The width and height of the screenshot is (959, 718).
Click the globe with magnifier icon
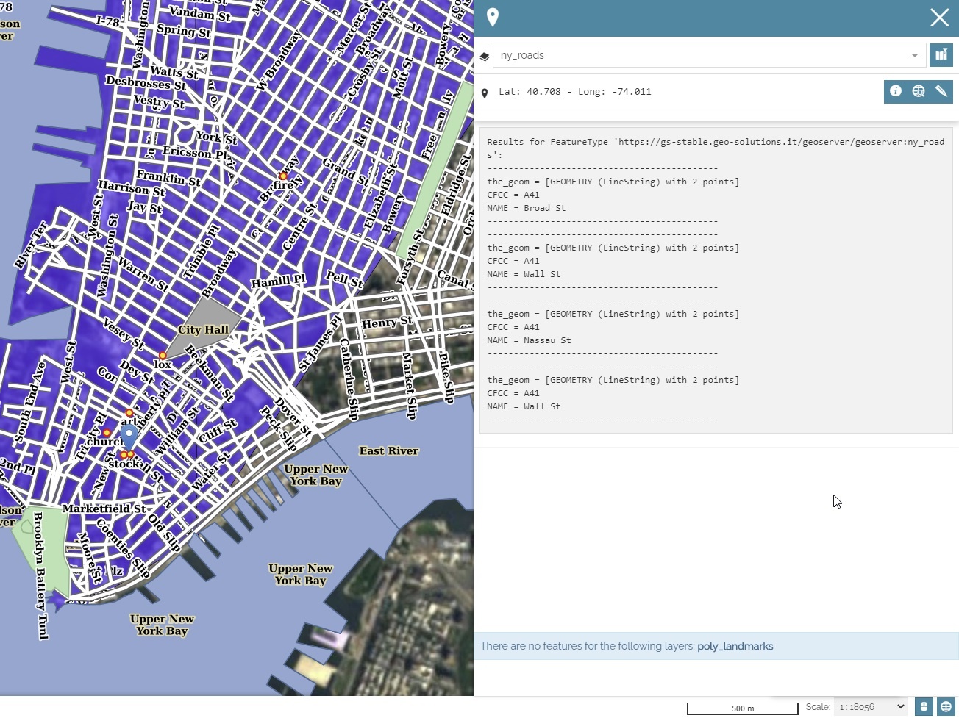pyautogui.click(x=919, y=91)
